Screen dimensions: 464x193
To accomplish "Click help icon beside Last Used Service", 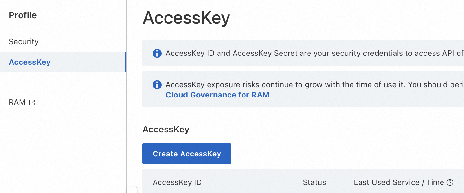I will pyautogui.click(x=450, y=183).
